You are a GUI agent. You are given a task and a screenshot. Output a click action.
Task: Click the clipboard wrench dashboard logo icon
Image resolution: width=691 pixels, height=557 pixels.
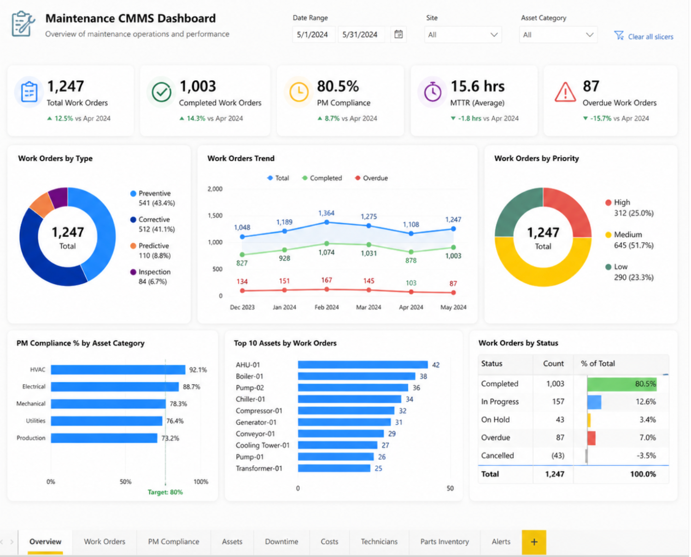(x=23, y=24)
